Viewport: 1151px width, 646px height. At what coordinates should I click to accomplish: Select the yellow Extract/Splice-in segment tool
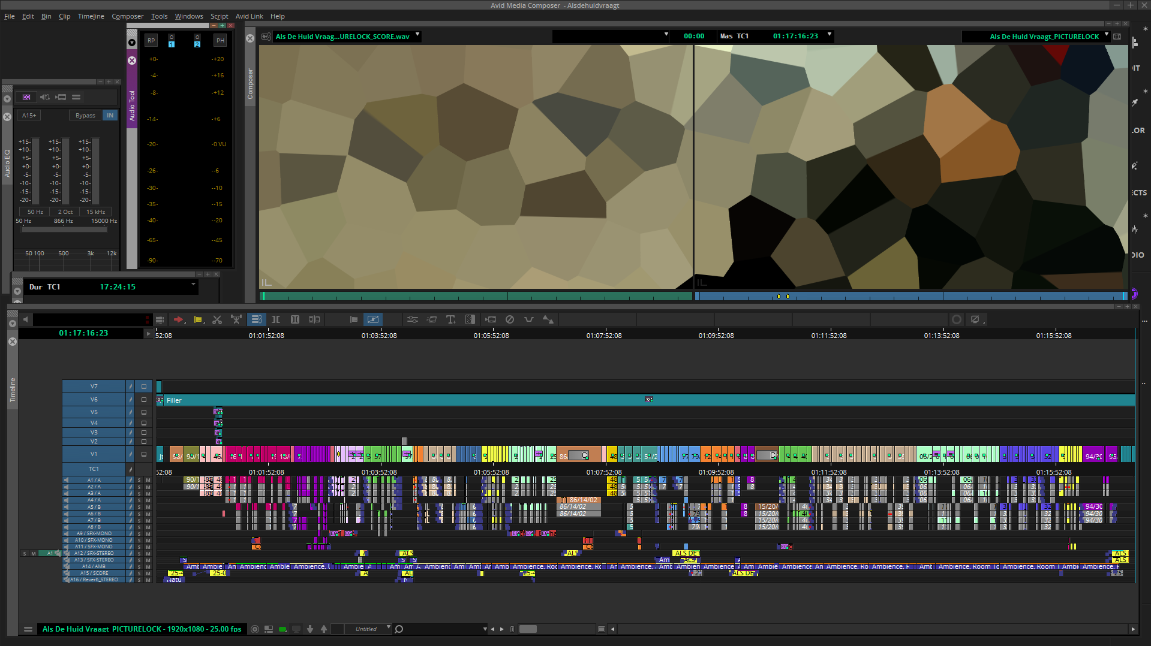[199, 319]
